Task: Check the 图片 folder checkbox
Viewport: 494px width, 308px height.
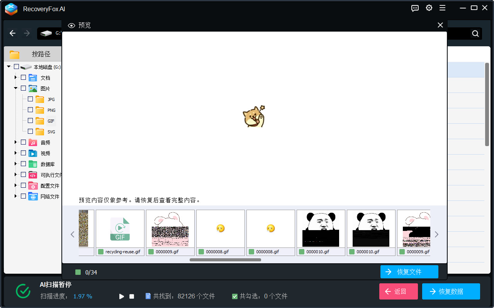Action: [23, 88]
